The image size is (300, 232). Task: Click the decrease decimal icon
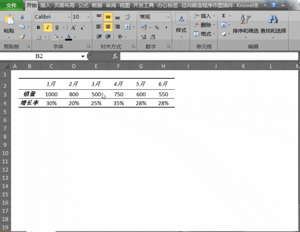pyautogui.click(x=153, y=37)
